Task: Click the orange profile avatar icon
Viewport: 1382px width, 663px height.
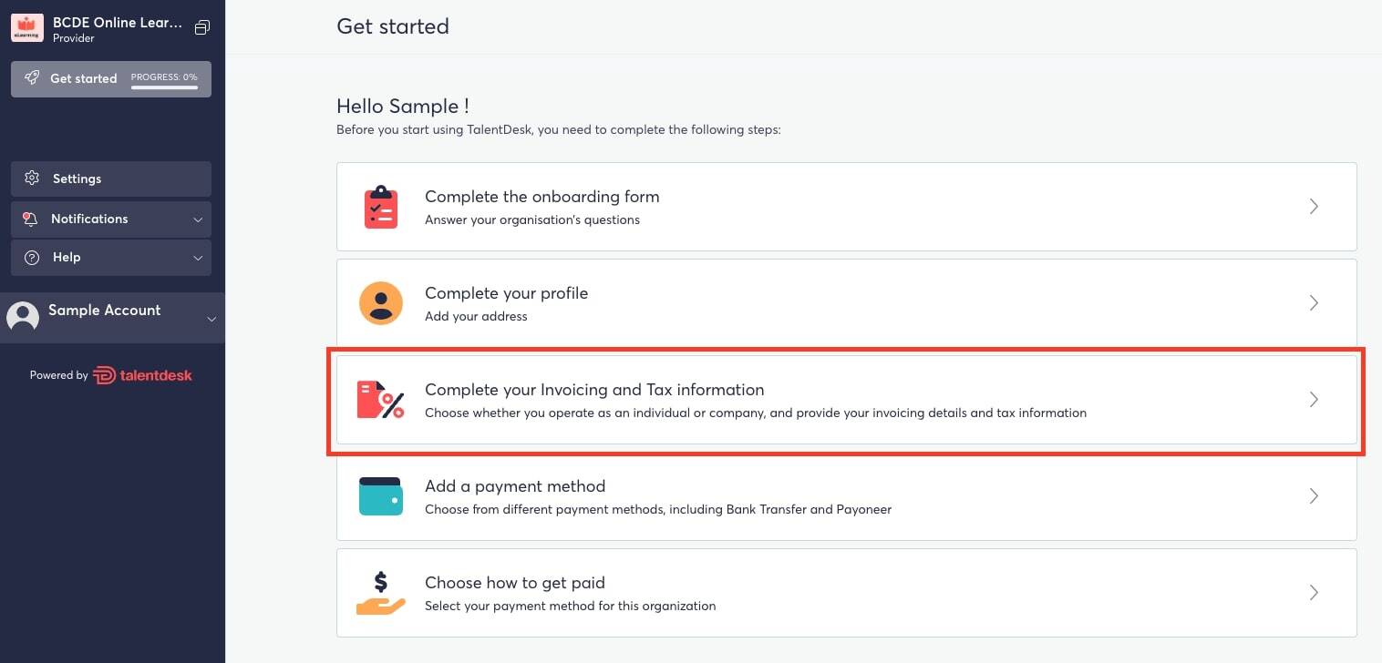Action: (x=381, y=303)
